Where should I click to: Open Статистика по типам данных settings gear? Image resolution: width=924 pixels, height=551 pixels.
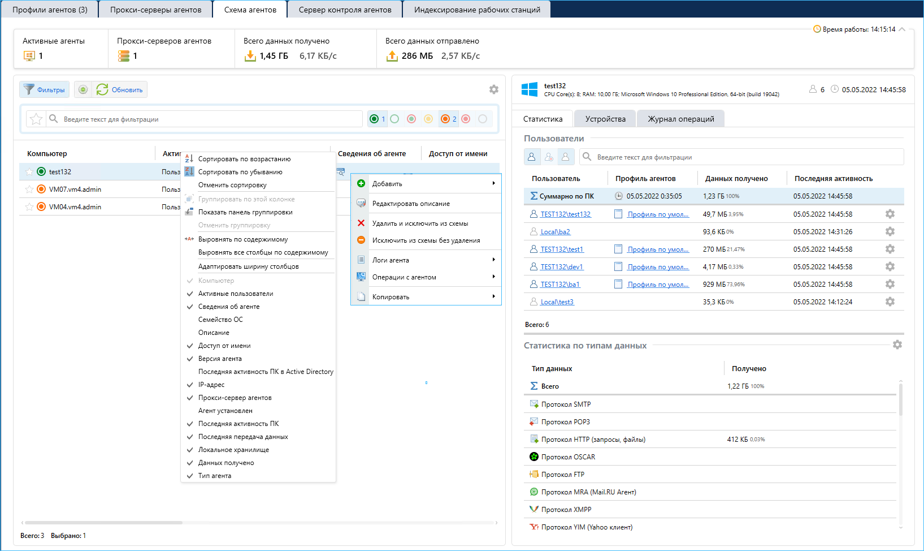click(897, 345)
